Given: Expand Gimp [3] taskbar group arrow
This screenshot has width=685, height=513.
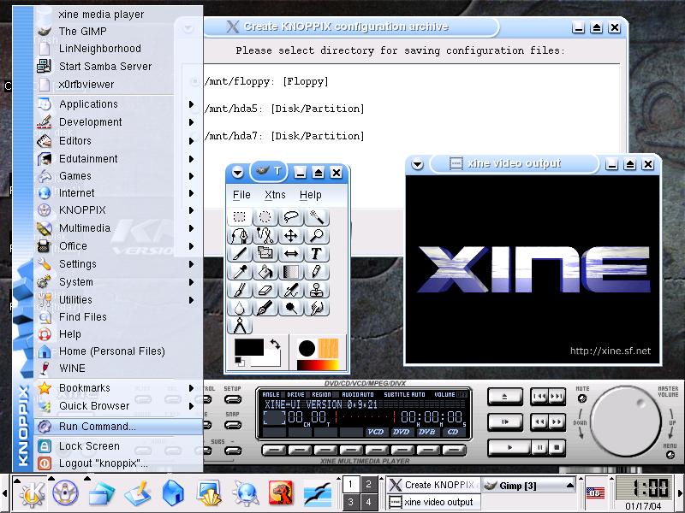Looking at the screenshot, I should pyautogui.click(x=569, y=485).
